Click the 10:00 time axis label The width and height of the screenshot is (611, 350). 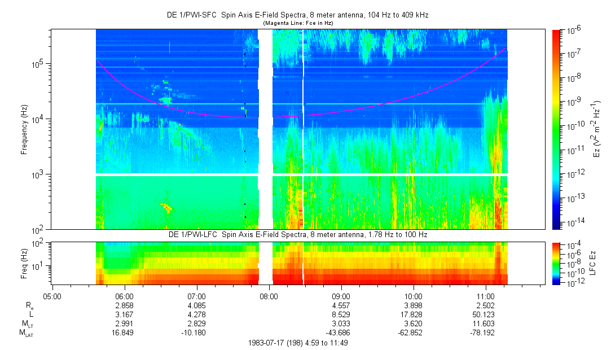(413, 296)
